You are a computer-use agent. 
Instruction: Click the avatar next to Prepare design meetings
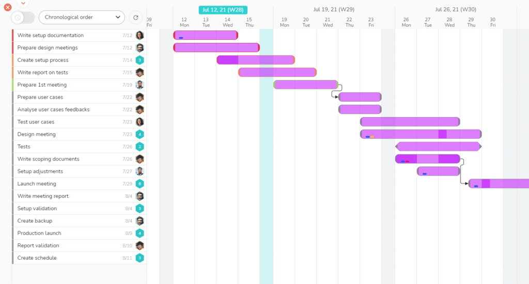(139, 48)
